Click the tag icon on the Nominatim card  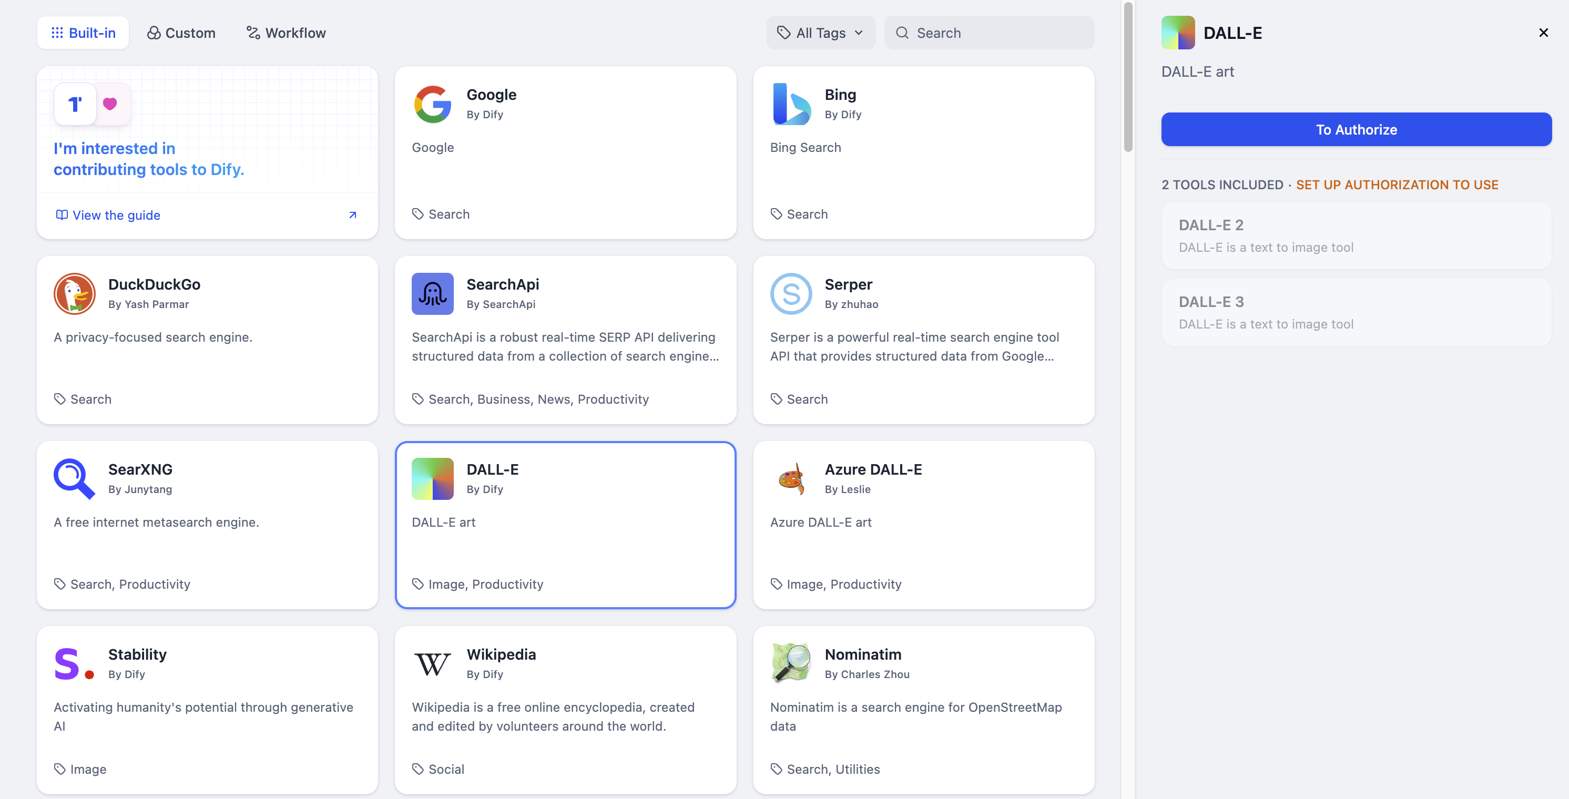pyautogui.click(x=776, y=769)
